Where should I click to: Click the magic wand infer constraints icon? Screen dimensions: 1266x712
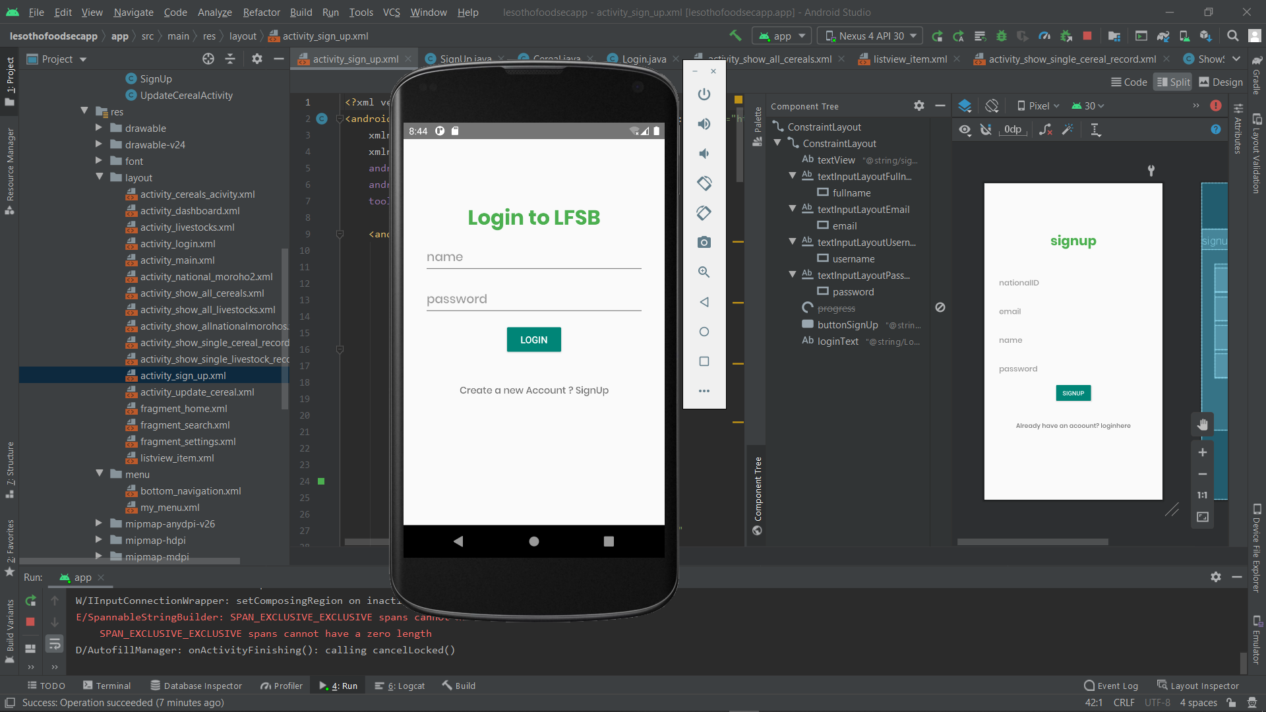click(x=1068, y=130)
